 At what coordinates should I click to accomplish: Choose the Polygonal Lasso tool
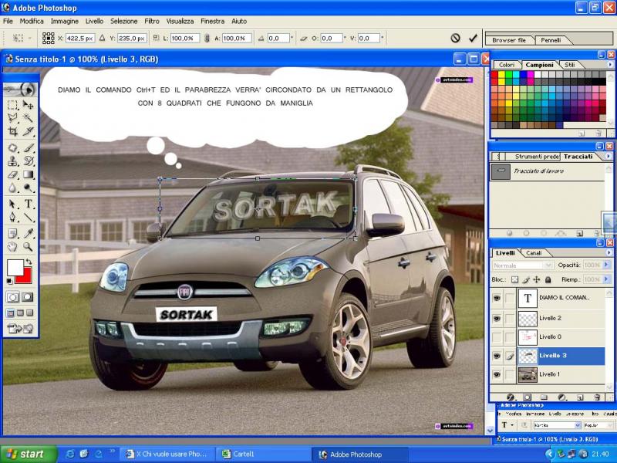pyautogui.click(x=13, y=118)
